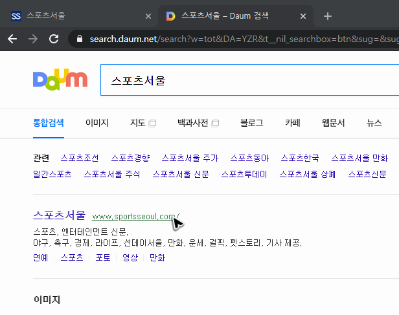Go back with the browser back arrow

(12, 39)
